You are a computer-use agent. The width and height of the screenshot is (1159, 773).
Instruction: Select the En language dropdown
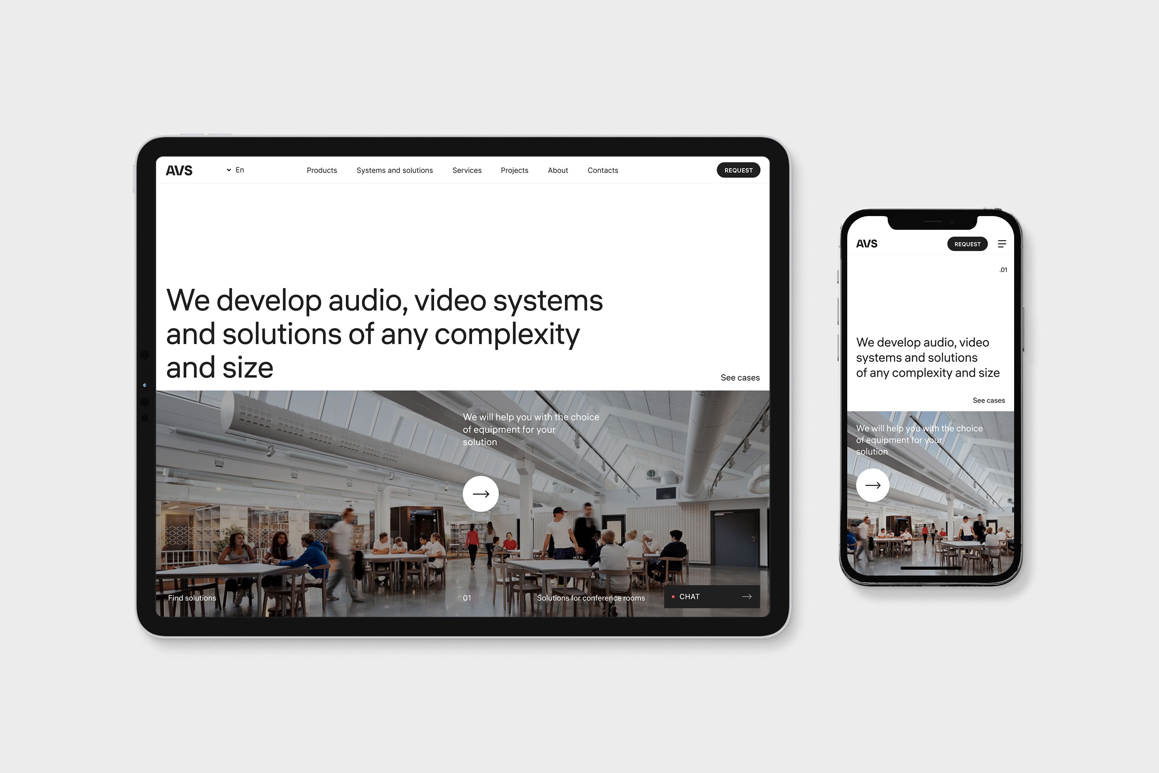[240, 169]
